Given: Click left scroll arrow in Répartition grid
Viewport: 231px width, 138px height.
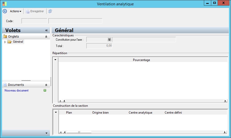Looking at the screenshot, I should click(64, 101).
